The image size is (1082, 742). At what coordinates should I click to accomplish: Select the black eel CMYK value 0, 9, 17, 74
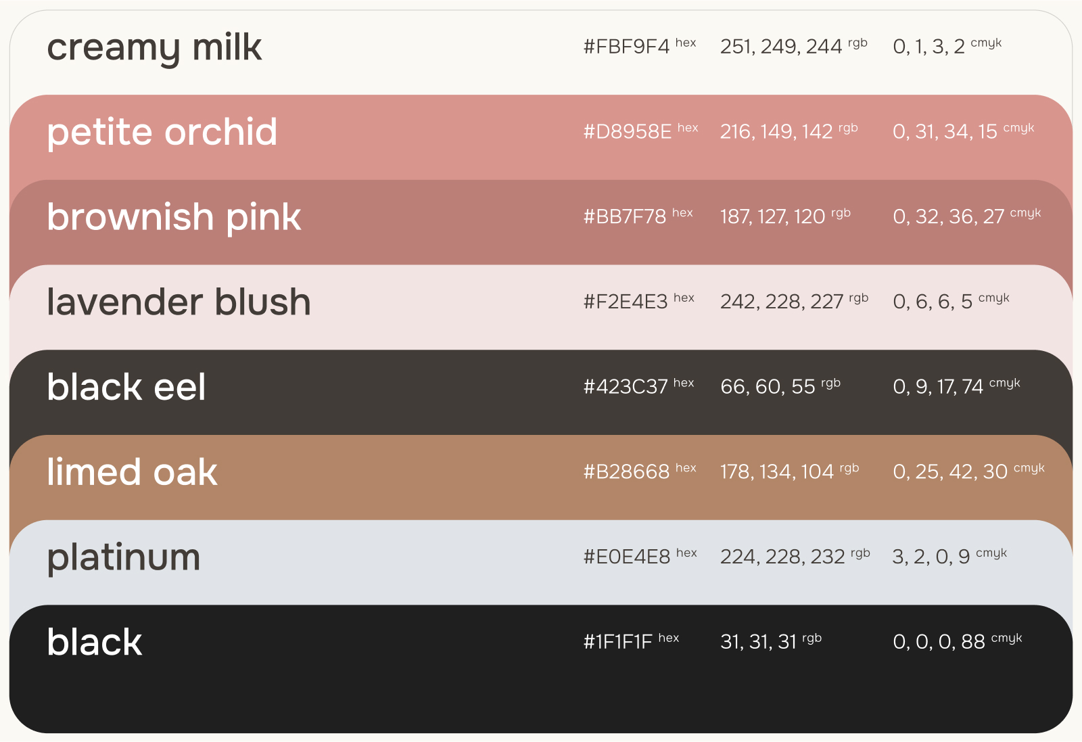pos(938,386)
